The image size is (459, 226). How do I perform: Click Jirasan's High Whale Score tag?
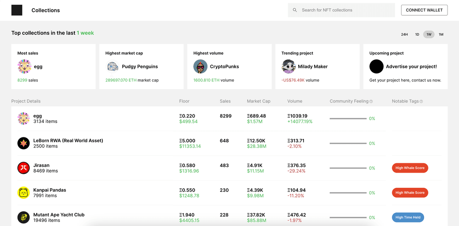tap(410, 168)
